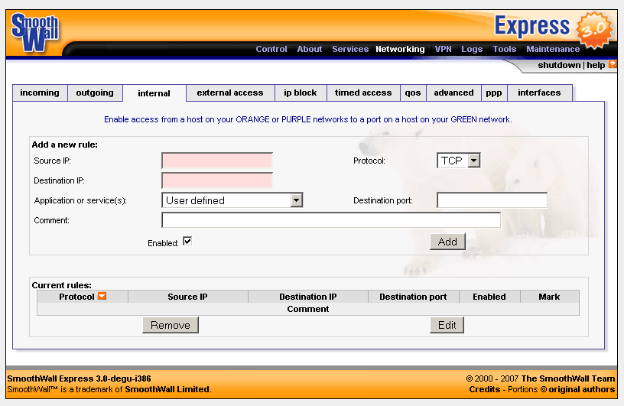
Task: Open the Services menu
Action: click(350, 49)
